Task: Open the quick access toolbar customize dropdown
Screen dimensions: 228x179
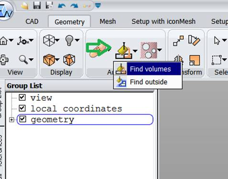Action: tap(98, 6)
